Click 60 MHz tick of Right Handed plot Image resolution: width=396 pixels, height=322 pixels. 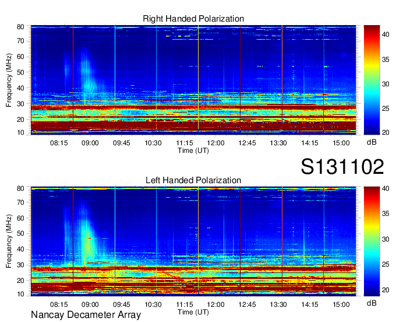click(20, 57)
